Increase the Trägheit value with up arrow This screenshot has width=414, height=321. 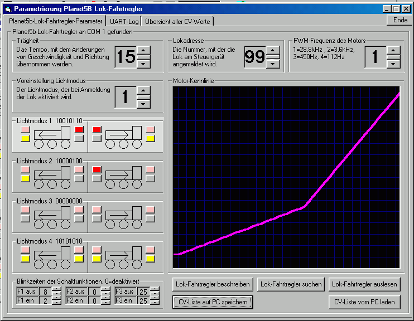pyautogui.click(x=144, y=51)
